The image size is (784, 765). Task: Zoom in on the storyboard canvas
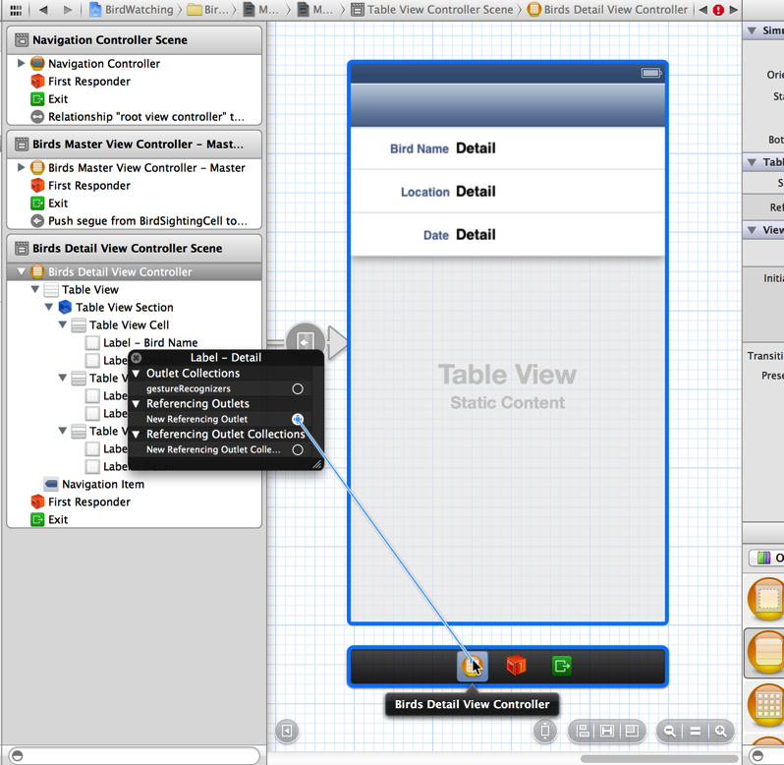pos(721,731)
